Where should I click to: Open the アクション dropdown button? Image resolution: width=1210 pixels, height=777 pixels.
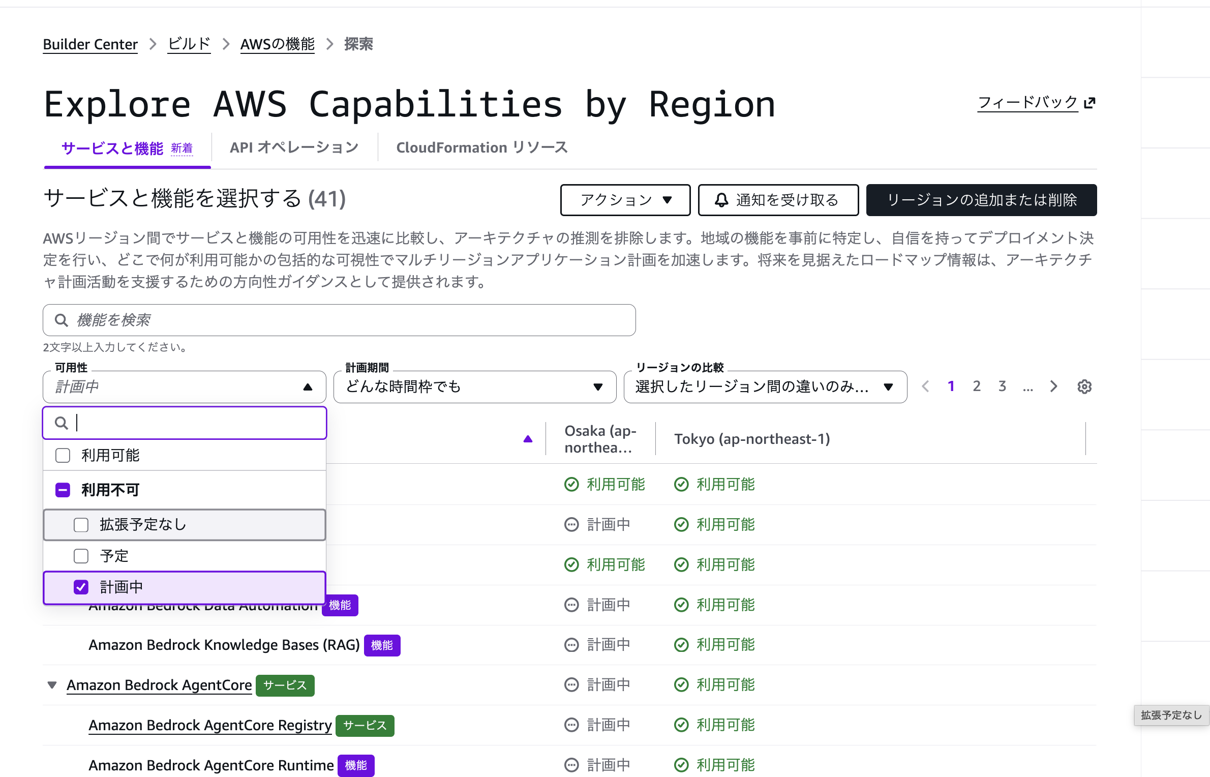click(x=625, y=200)
